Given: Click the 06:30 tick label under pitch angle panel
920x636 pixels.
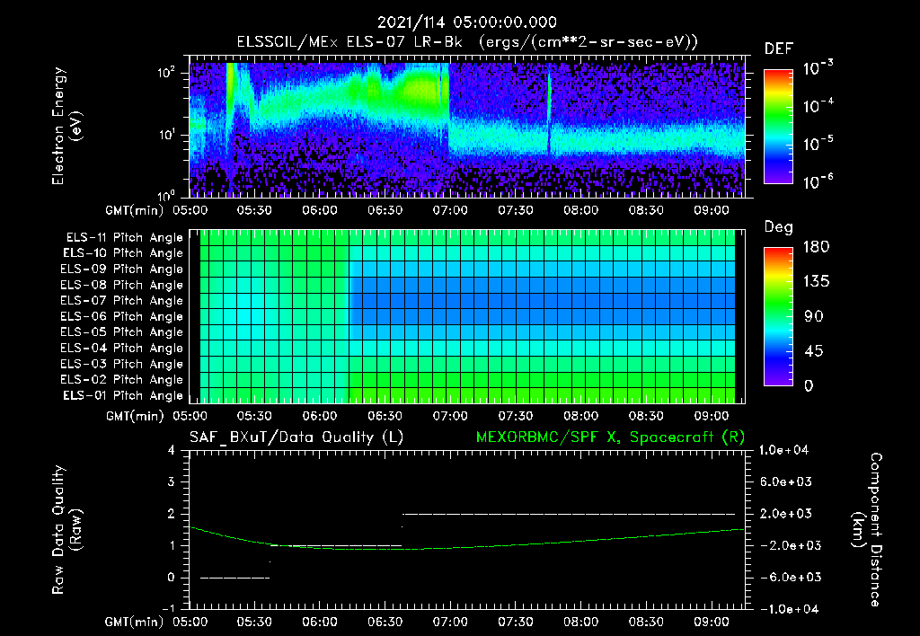Looking at the screenshot, I should [x=385, y=417].
